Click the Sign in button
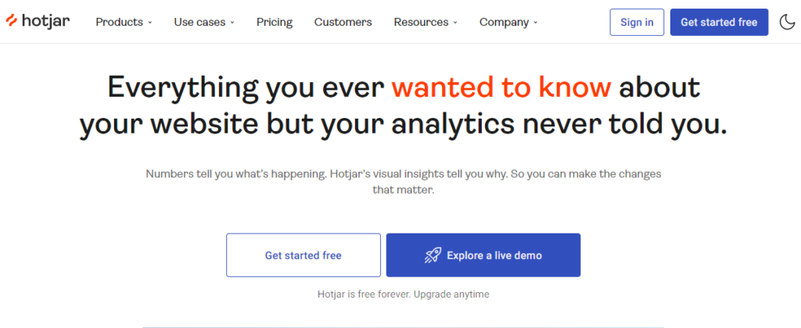 [x=637, y=22]
